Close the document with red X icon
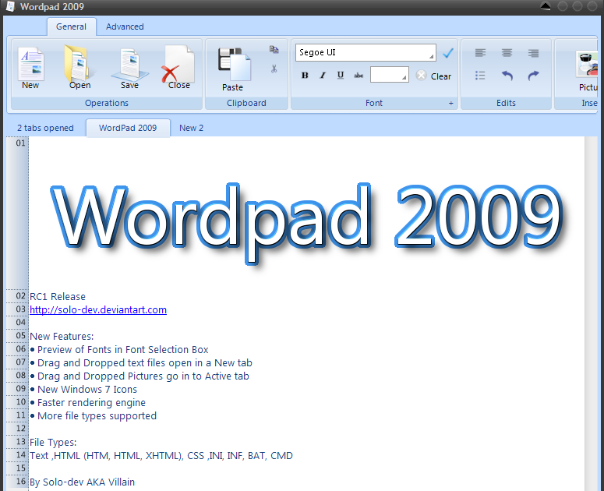 (178, 68)
